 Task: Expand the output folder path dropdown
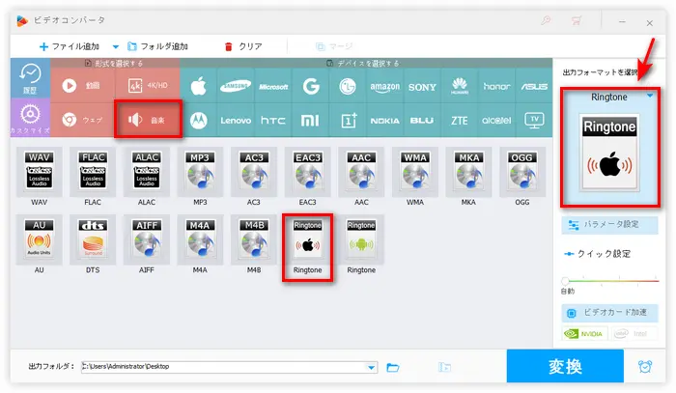pos(372,367)
